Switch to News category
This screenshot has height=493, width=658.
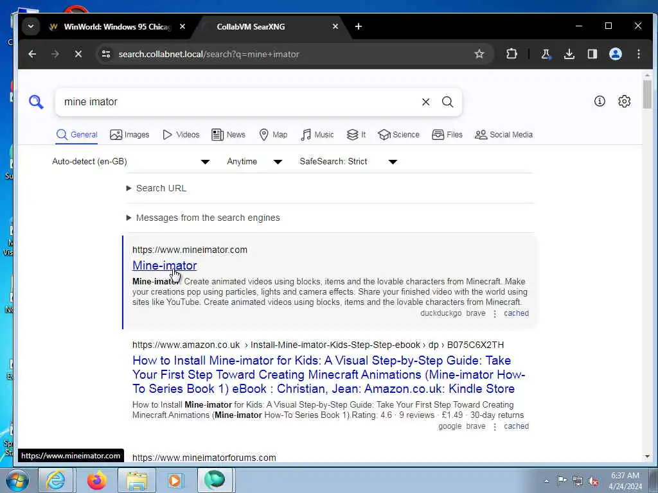coord(228,135)
